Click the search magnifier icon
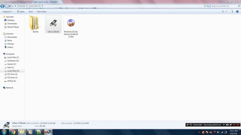 click(x=239, y=6)
